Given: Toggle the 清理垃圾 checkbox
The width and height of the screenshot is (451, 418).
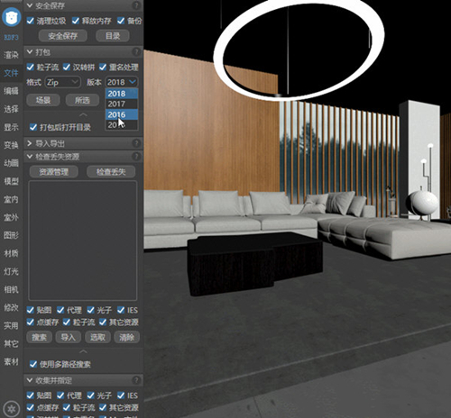Looking at the screenshot, I should (31, 21).
